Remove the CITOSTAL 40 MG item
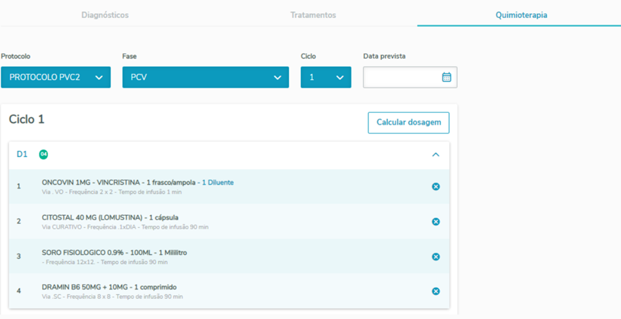The height and width of the screenshot is (319, 621). click(x=435, y=222)
